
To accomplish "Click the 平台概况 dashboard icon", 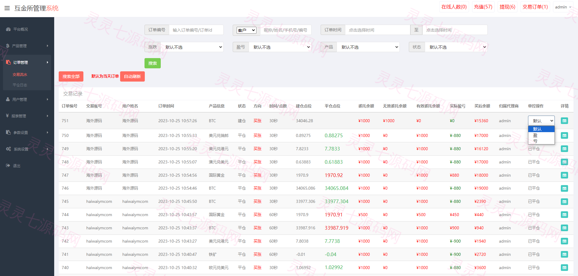I will coord(8,29).
